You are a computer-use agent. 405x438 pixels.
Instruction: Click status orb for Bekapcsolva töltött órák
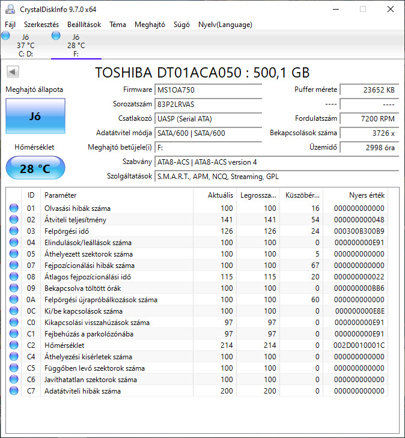coord(14,288)
